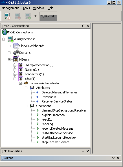Click the reconnect server toolbar icon
The width and height of the screenshot is (123, 167).
(28, 16)
